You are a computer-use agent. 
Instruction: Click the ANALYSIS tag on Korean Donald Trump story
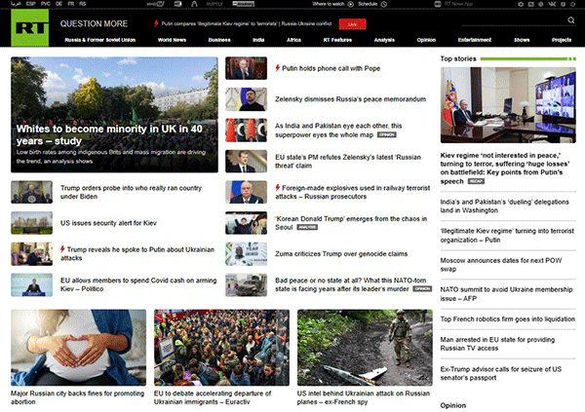click(x=307, y=227)
